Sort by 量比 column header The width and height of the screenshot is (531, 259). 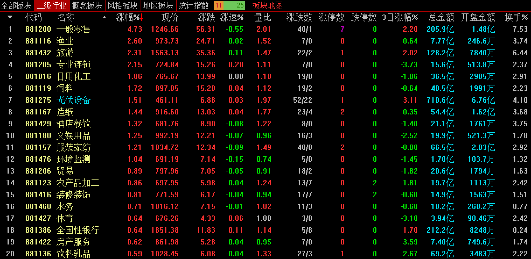pyautogui.click(x=263, y=17)
